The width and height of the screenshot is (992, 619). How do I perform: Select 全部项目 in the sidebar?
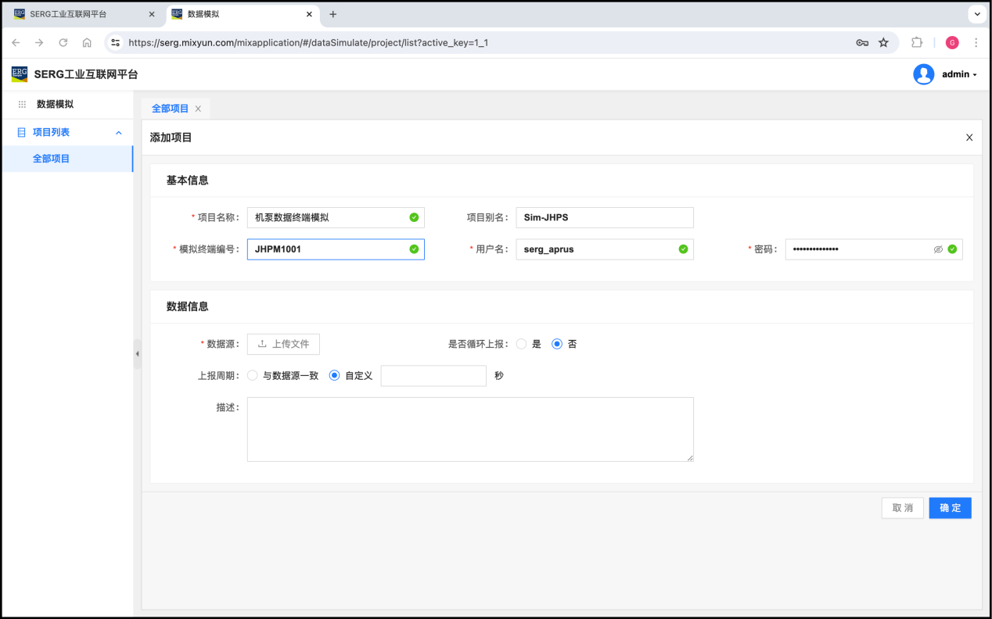pyautogui.click(x=52, y=159)
